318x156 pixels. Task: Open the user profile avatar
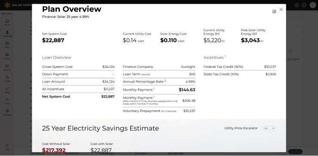click(312, 5)
